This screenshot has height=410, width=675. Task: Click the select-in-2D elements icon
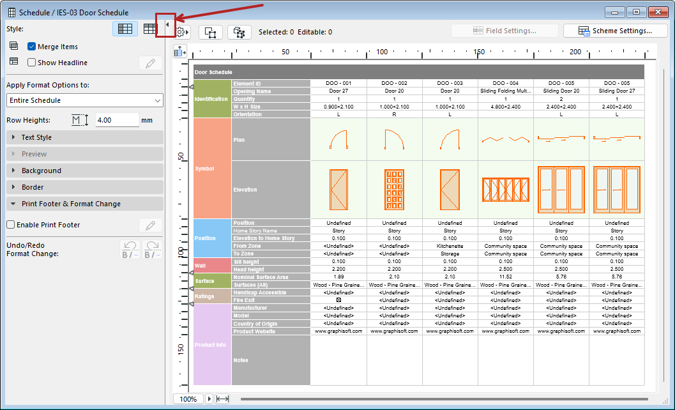211,32
